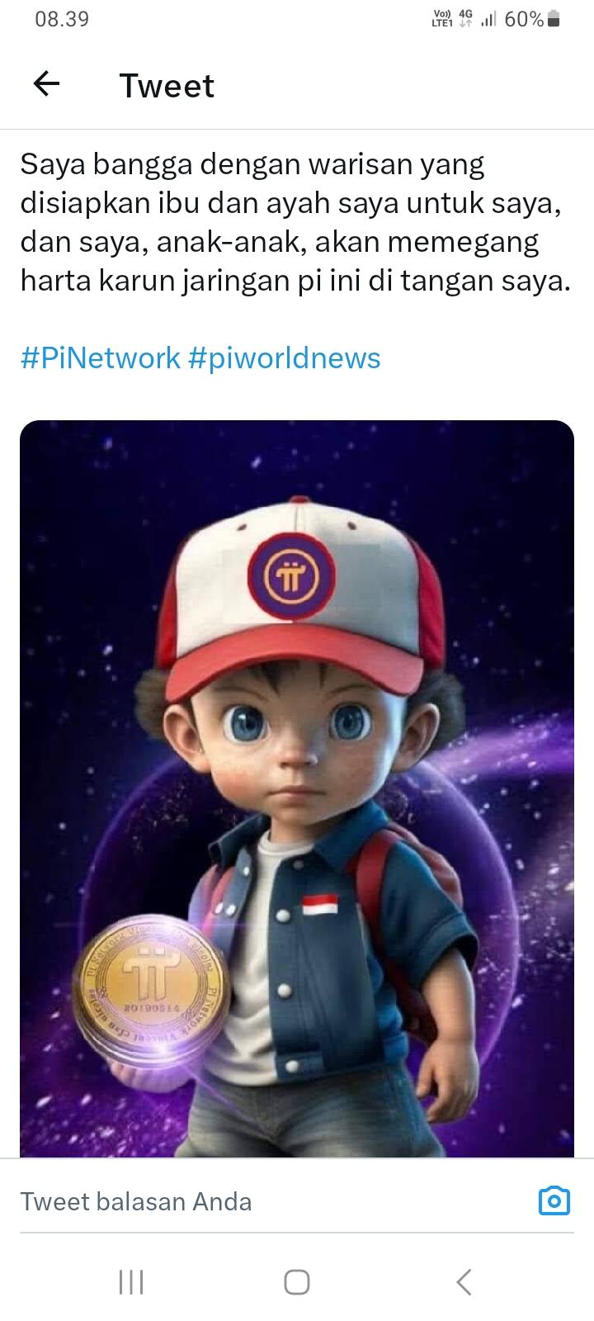Tap the Tweet balasan Anda reply field
The height and width of the screenshot is (1321, 594).
click(x=272, y=1201)
